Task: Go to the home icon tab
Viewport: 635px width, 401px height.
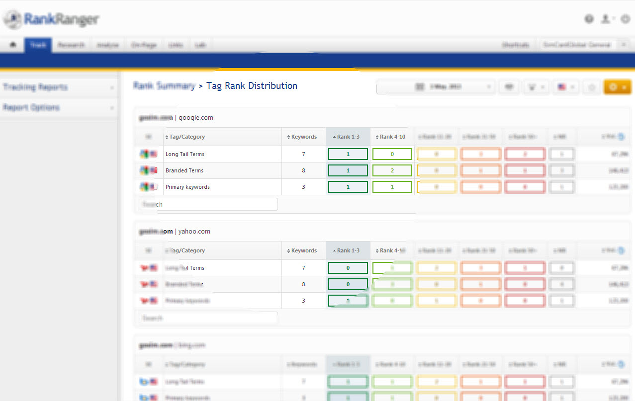Action: [12, 45]
